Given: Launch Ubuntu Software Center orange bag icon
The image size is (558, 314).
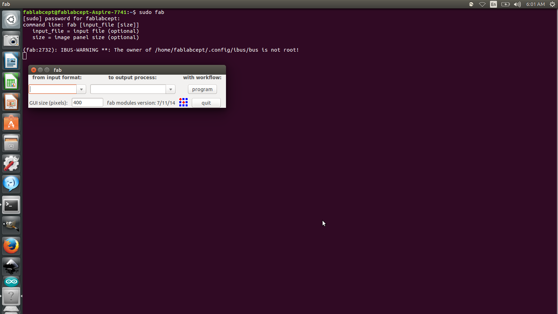Looking at the screenshot, I should (11, 122).
